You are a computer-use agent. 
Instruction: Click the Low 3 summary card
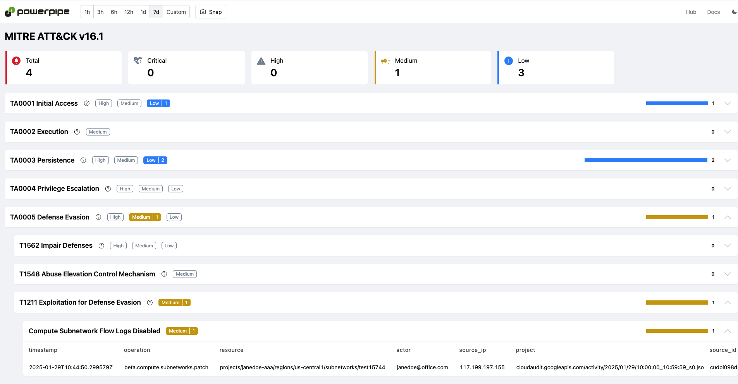pos(556,68)
